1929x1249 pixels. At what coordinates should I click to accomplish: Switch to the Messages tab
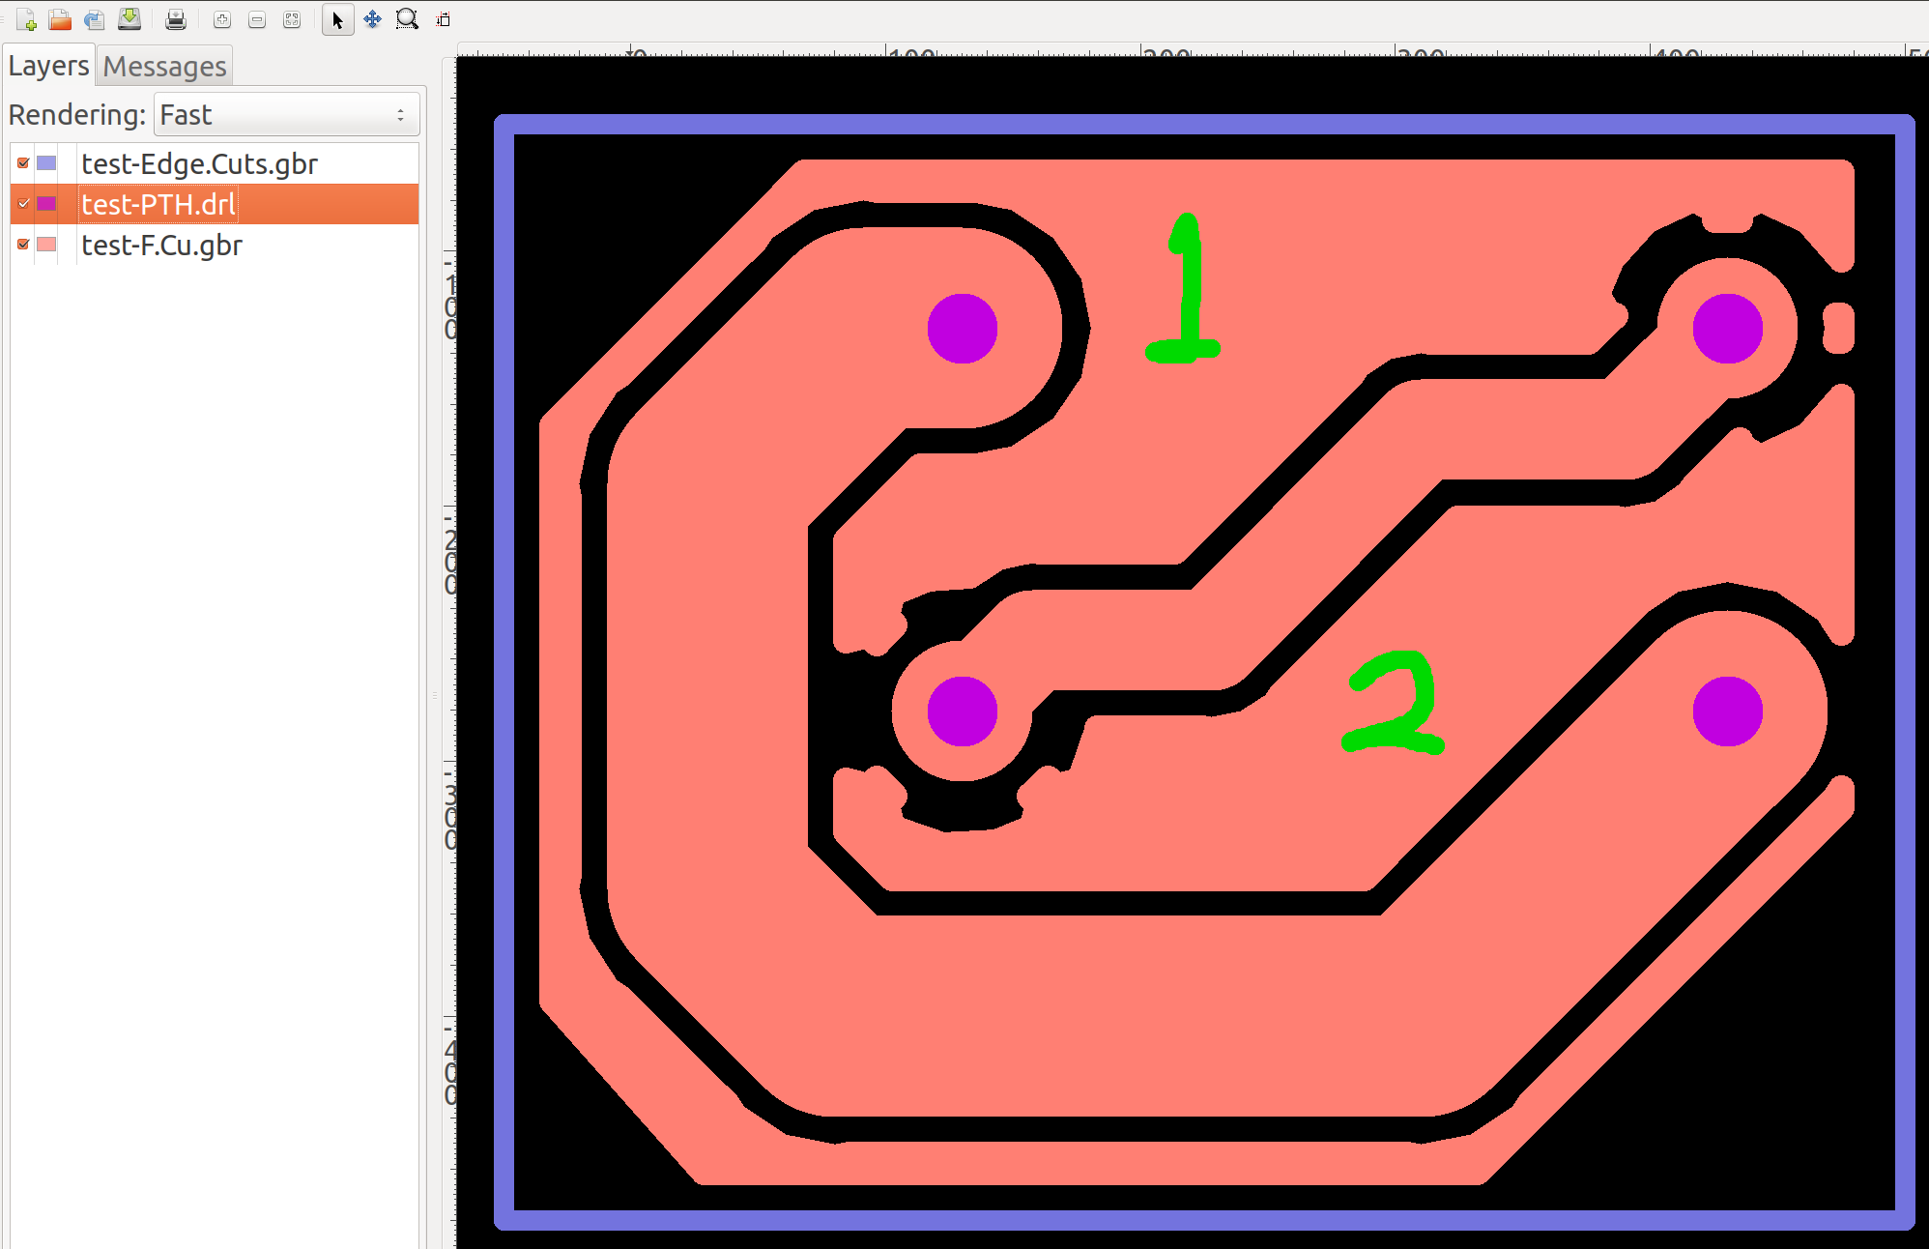pyautogui.click(x=164, y=65)
